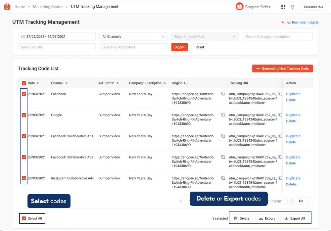Uncheck the header row select-all checkbox
The width and height of the screenshot is (331, 231).
point(24,83)
